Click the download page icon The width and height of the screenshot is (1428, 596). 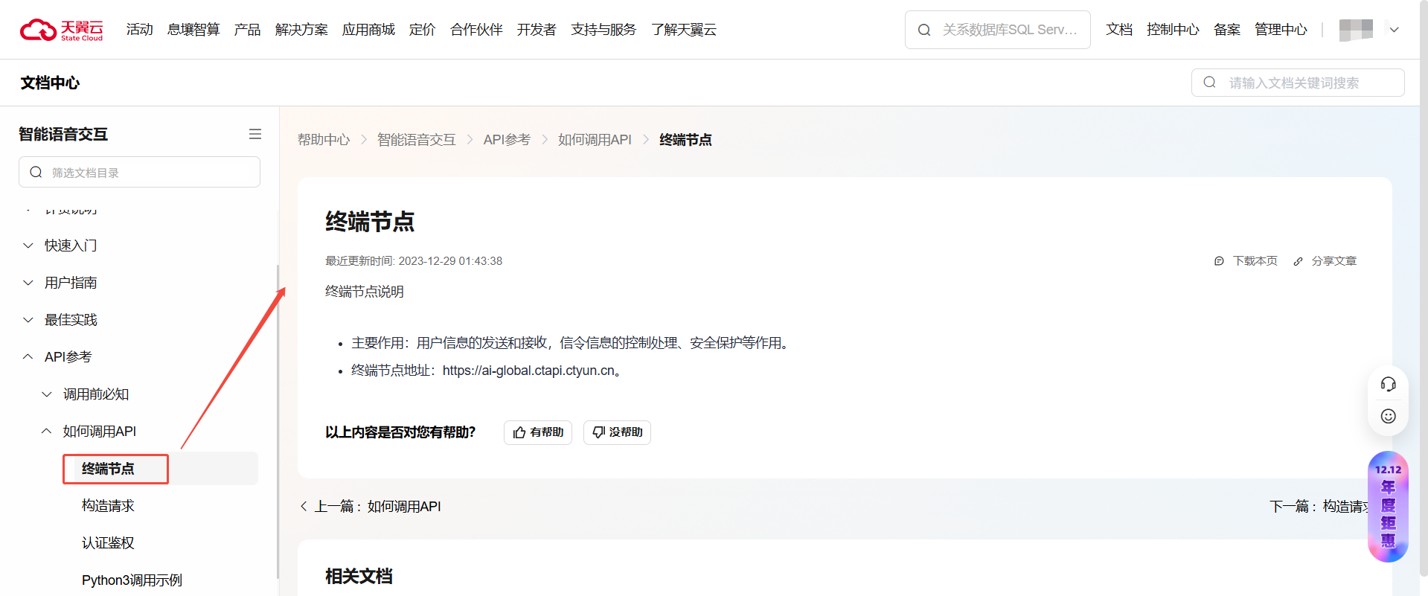click(1219, 261)
